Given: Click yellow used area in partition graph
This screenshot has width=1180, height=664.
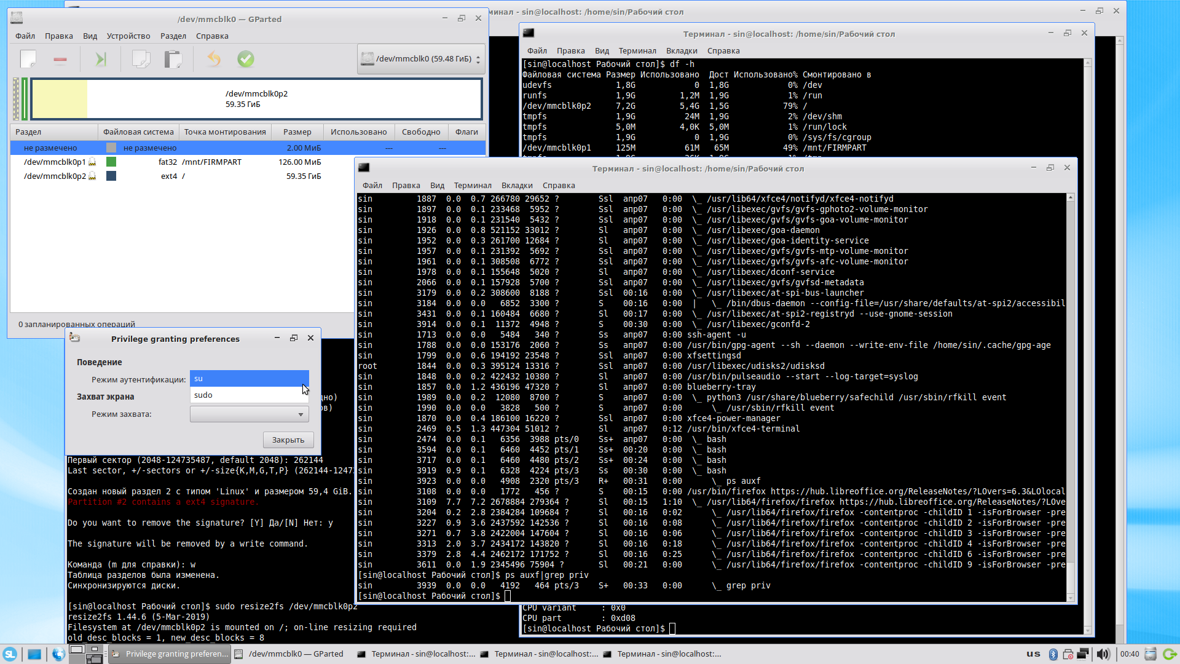Looking at the screenshot, I should click(60, 99).
